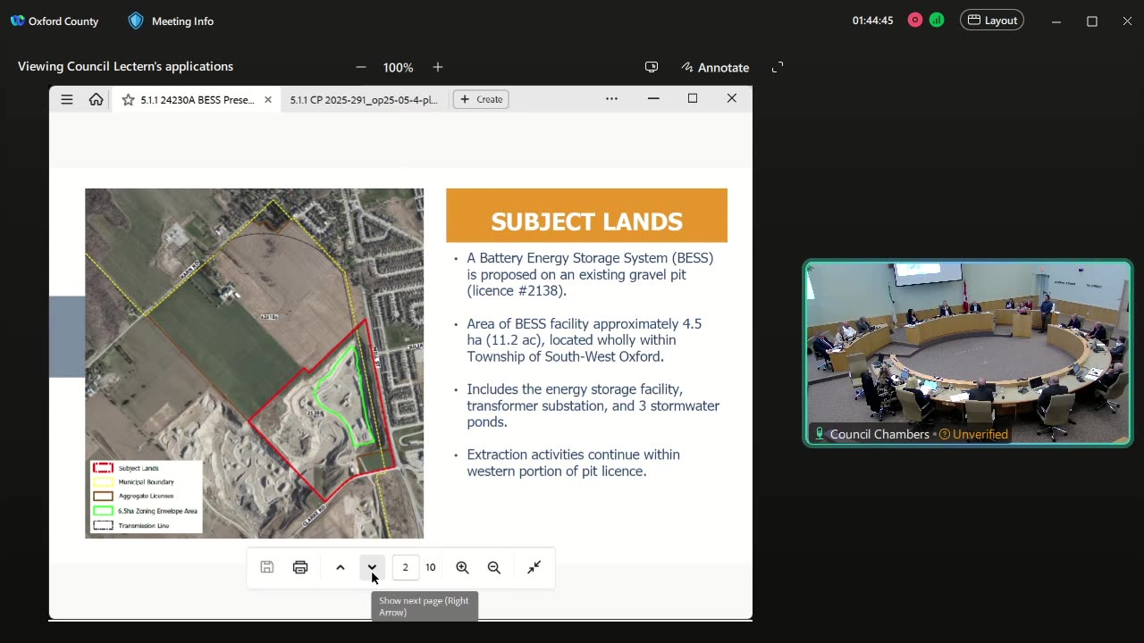The image size is (1144, 643).
Task: Click the current page number field
Action: (406, 567)
